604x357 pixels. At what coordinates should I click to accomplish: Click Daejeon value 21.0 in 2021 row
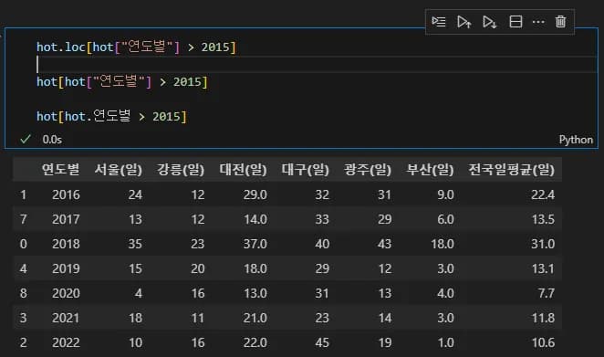click(x=255, y=318)
